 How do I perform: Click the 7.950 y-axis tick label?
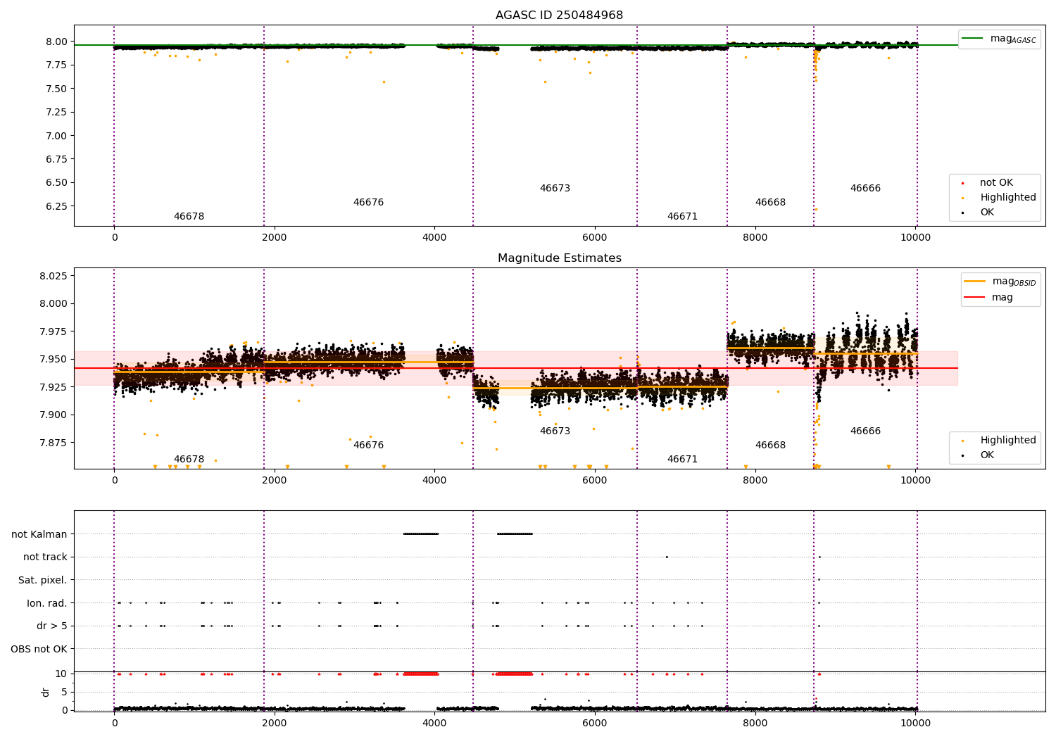[53, 359]
